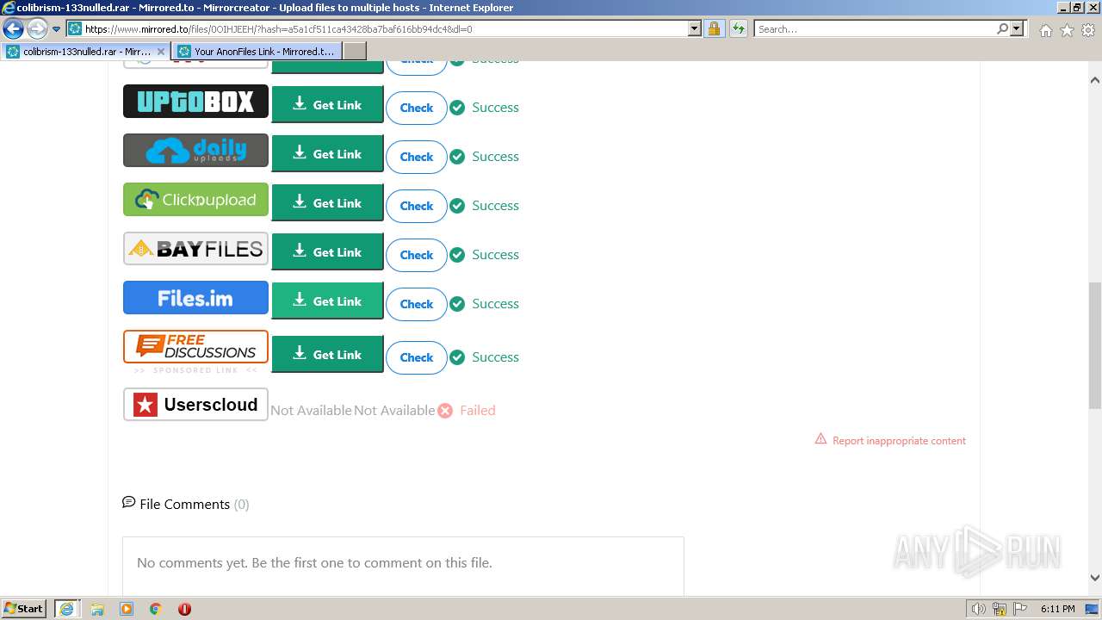
Task: Click Check button for Free Discussions
Action: coord(417,357)
